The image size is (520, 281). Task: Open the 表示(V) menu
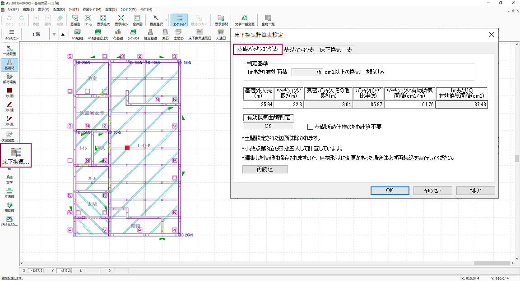(x=43, y=9)
